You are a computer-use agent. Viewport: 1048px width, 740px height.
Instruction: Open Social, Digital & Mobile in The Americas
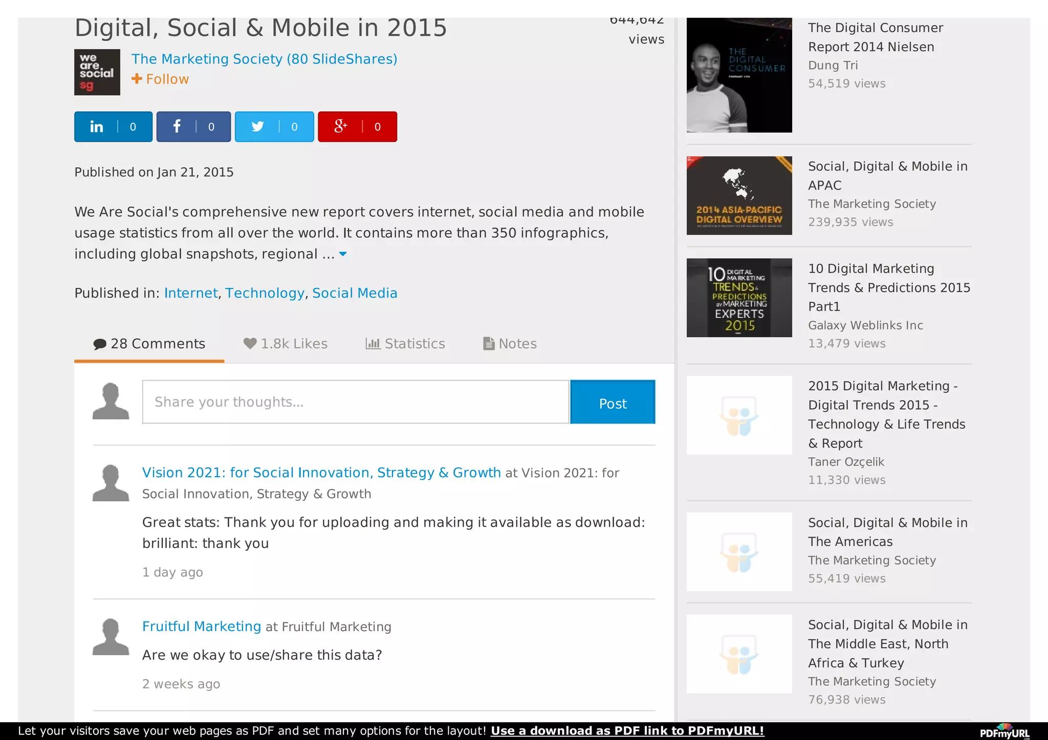(x=888, y=532)
